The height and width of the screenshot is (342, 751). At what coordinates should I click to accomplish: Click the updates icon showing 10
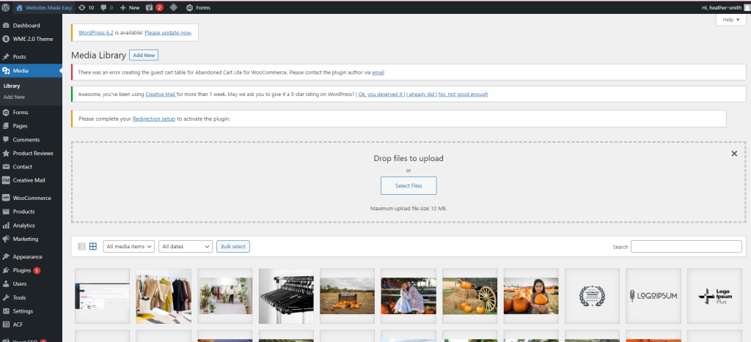[86, 7]
